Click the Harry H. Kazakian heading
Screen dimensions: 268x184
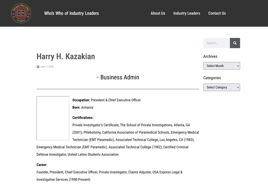click(66, 56)
